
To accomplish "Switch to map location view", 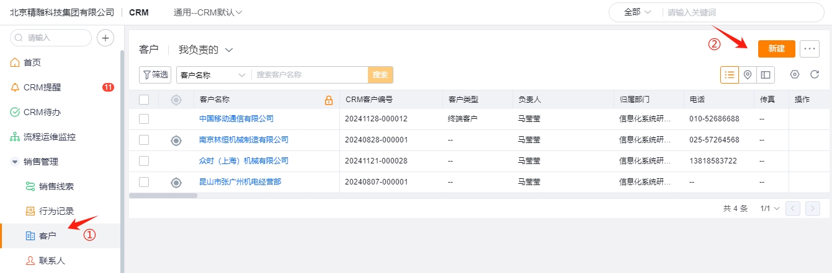I will (x=748, y=74).
